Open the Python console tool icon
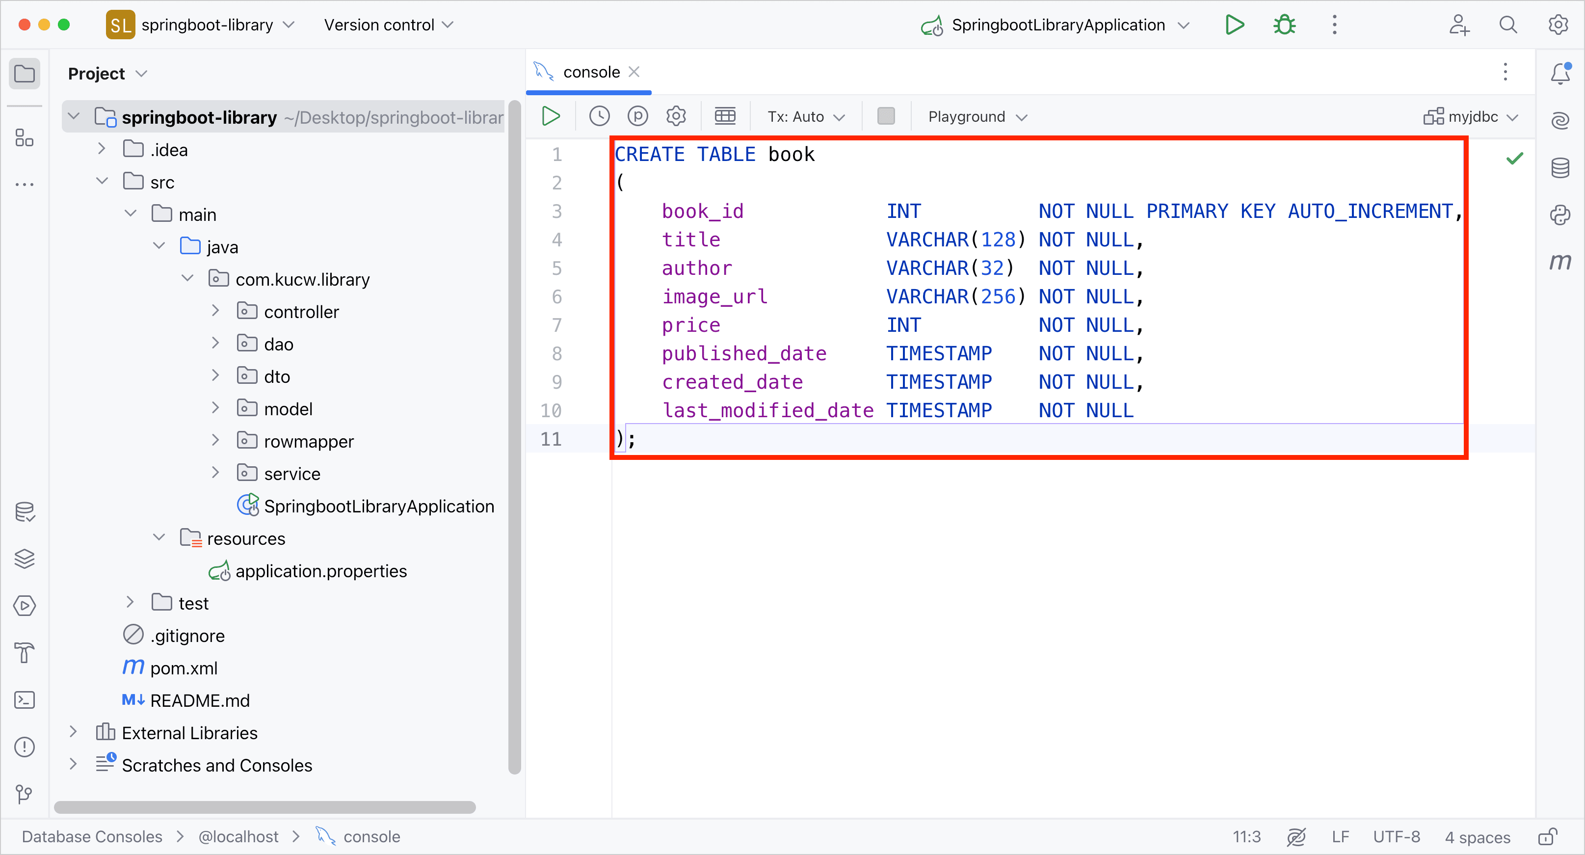 click(1560, 215)
